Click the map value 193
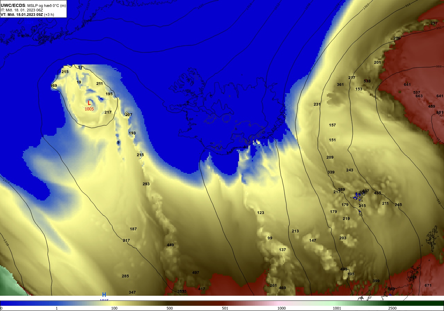The width and height of the screenshot is (444, 311). click(x=132, y=133)
